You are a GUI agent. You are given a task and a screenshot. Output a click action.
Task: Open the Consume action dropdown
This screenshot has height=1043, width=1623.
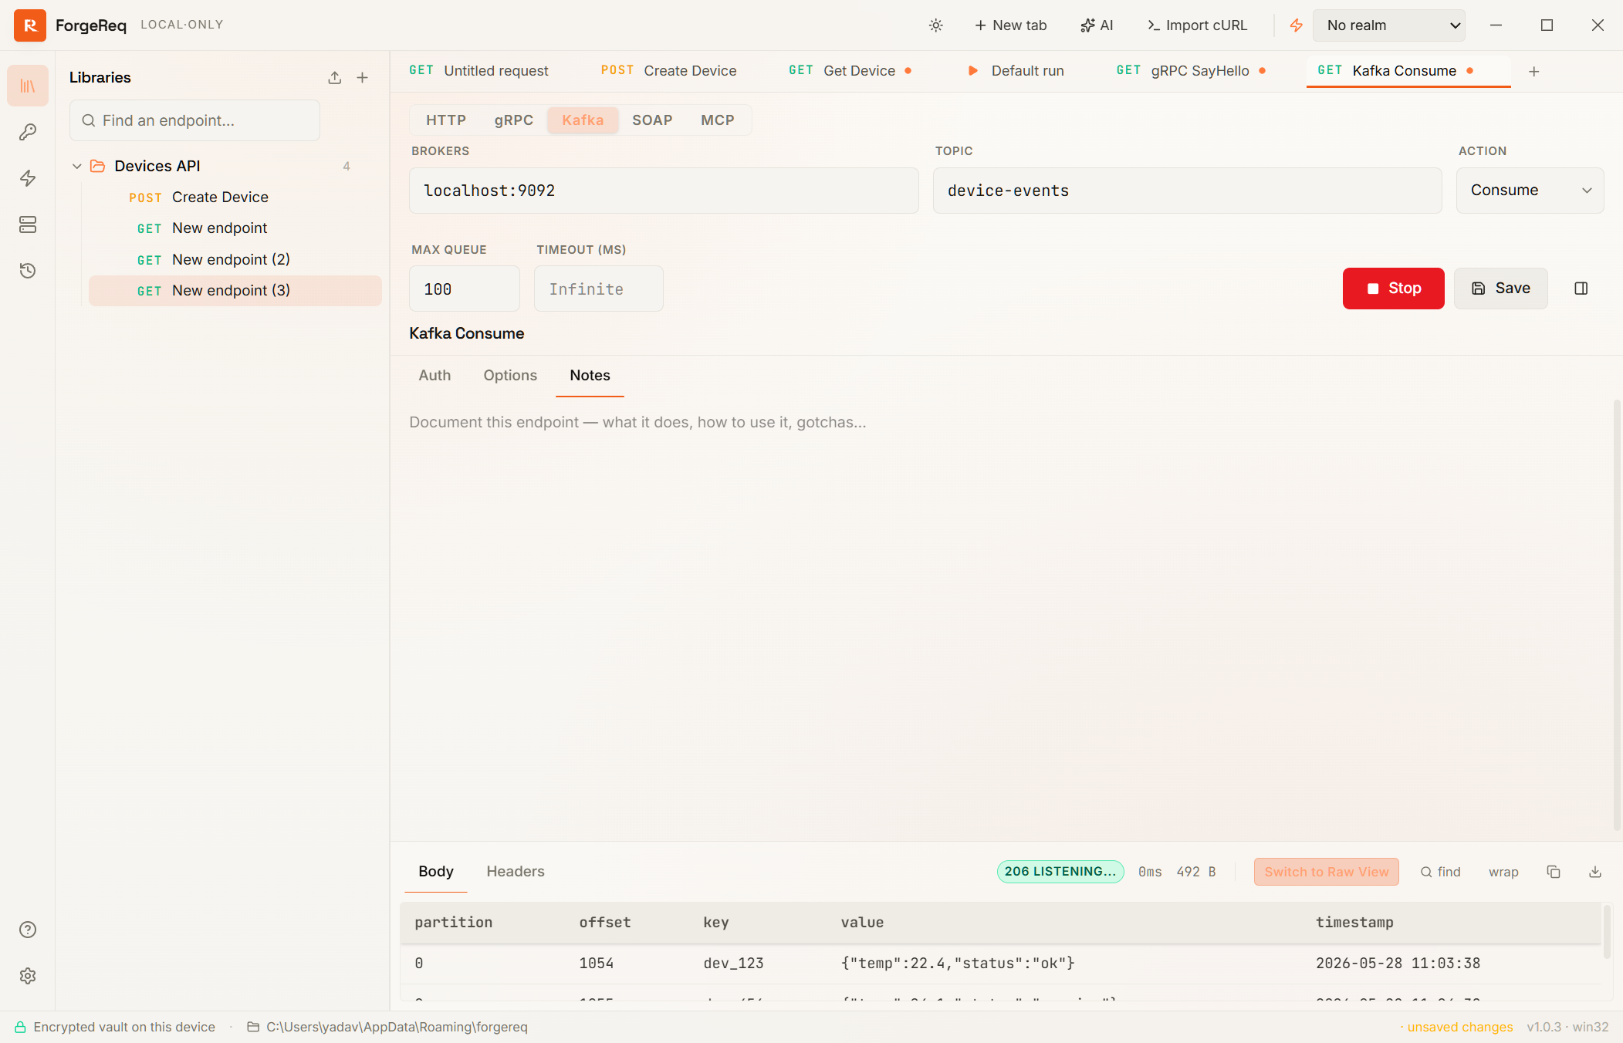[x=1530, y=191]
